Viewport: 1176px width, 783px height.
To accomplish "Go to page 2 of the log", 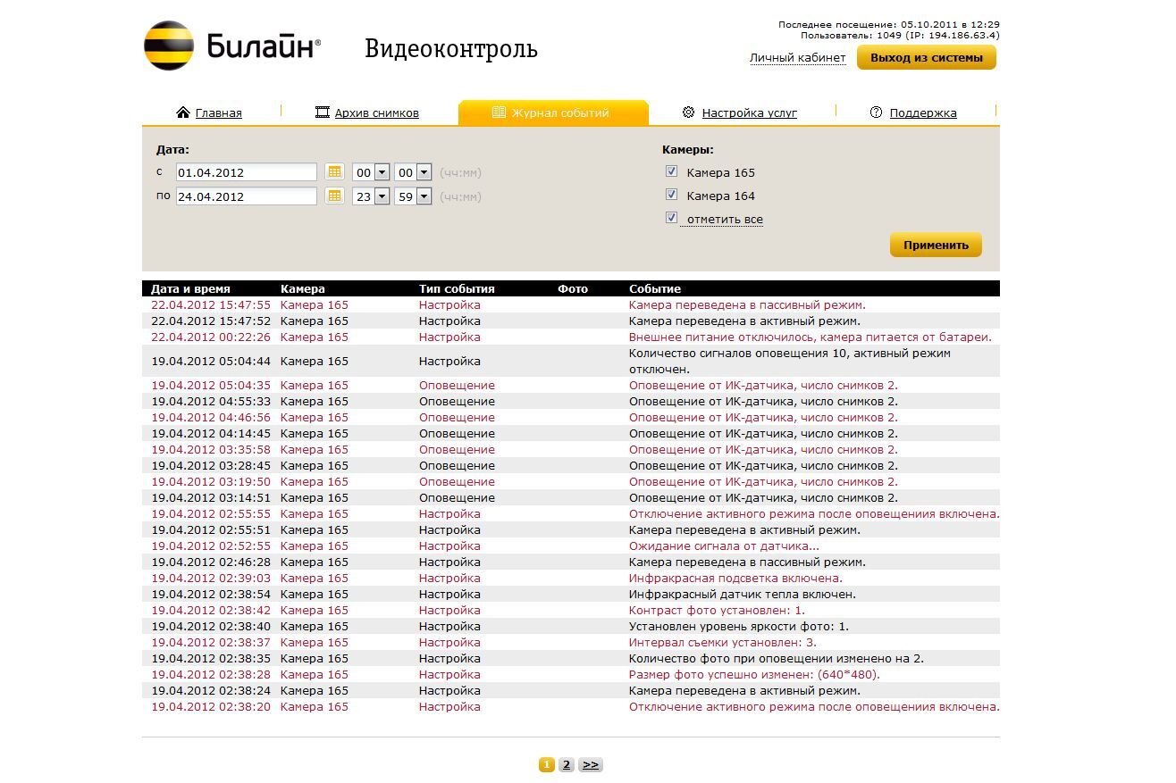I will pos(567,764).
